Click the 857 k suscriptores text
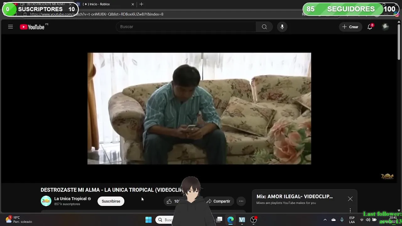The width and height of the screenshot is (402, 226). tap(67, 204)
